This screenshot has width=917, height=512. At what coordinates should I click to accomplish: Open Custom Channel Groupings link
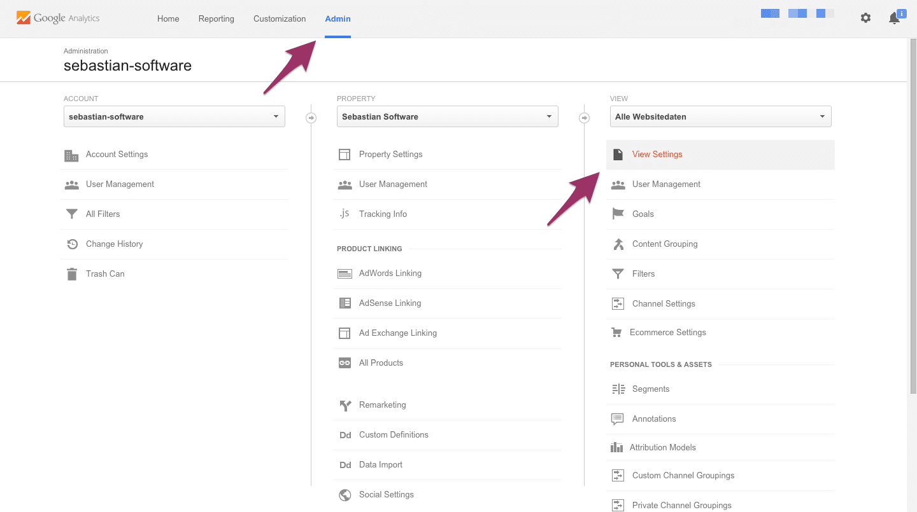pos(683,476)
